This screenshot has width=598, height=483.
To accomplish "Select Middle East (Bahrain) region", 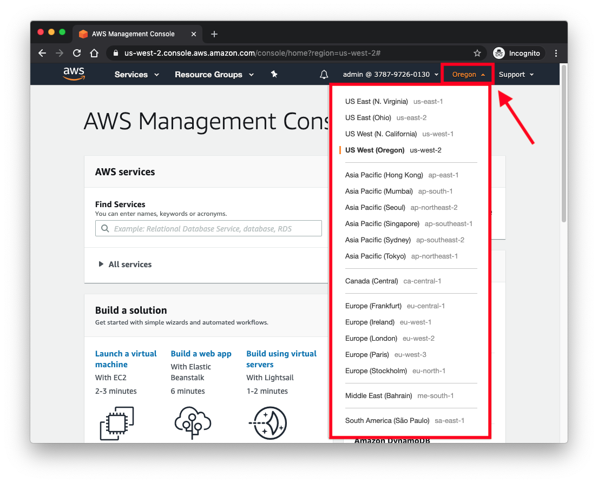I will coord(399,396).
